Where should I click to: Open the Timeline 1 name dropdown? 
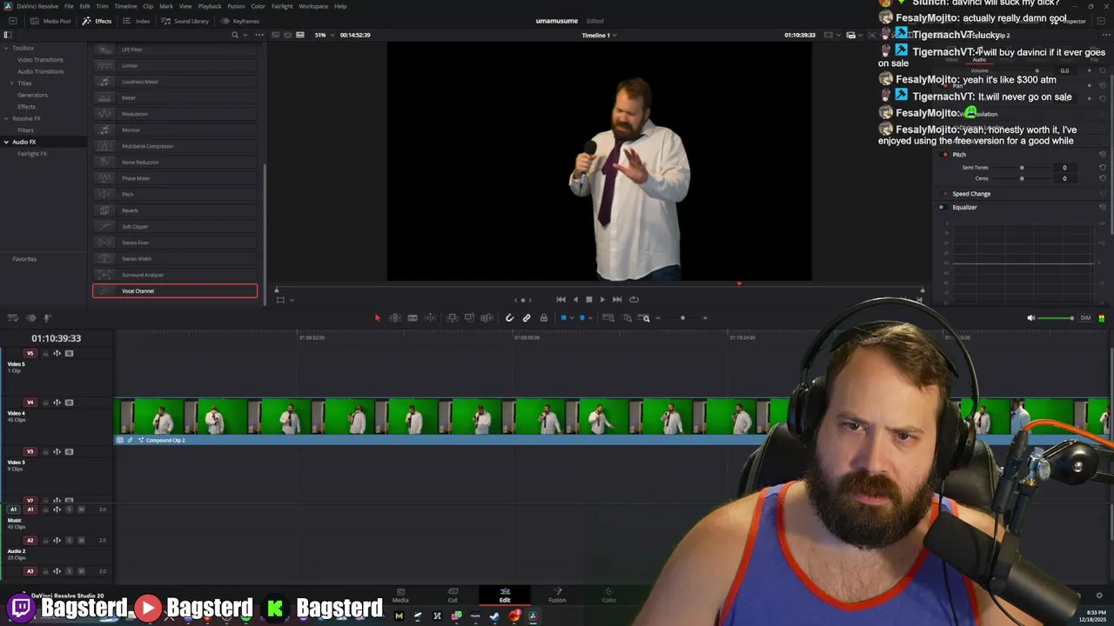click(x=599, y=35)
